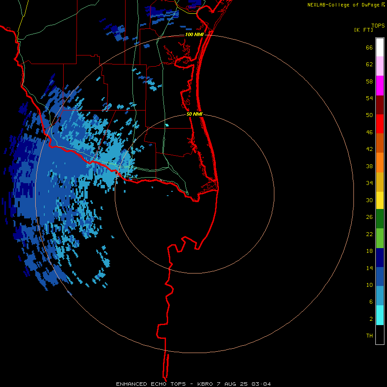Click the '46' legend value label

click(369, 132)
